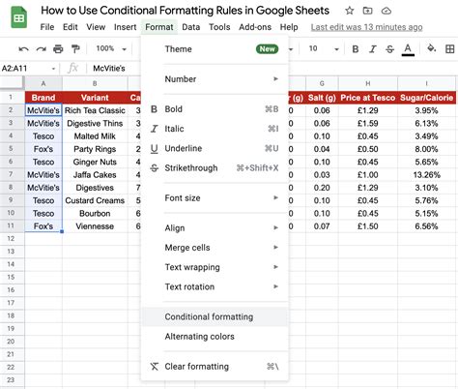Open the name box dropdown arrow
The height and width of the screenshot is (389, 458).
[53, 69]
